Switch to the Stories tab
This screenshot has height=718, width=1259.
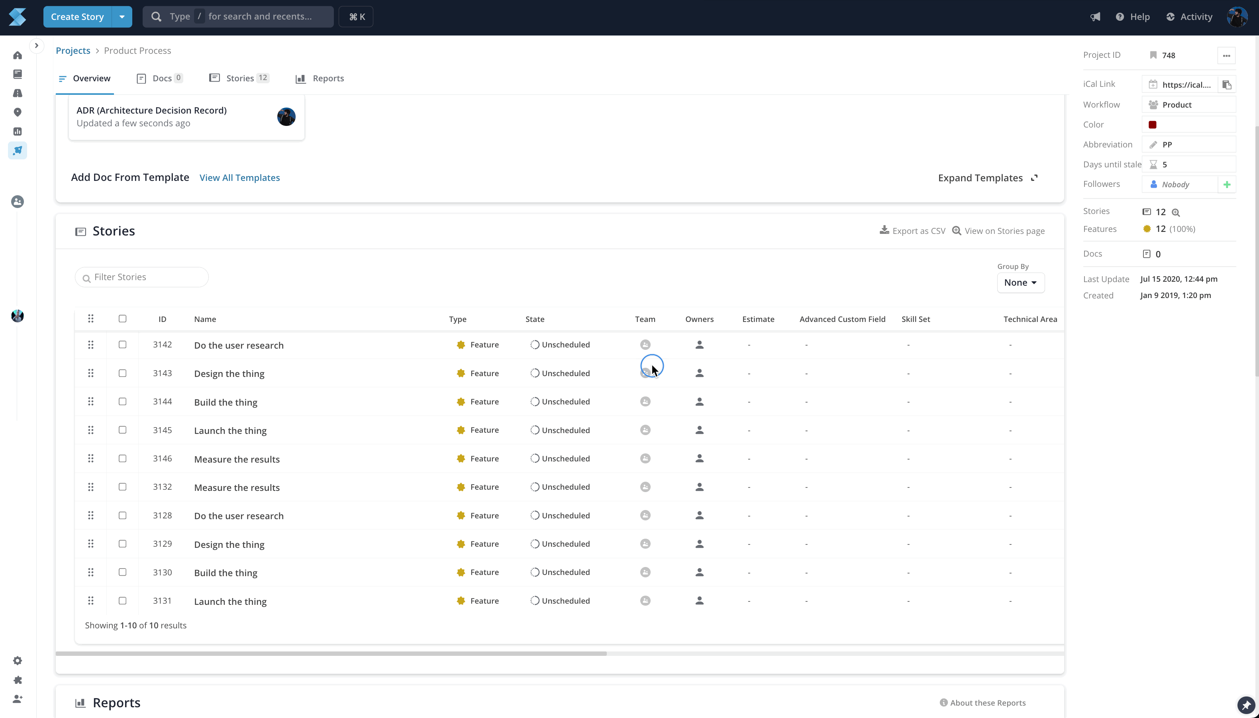239,78
